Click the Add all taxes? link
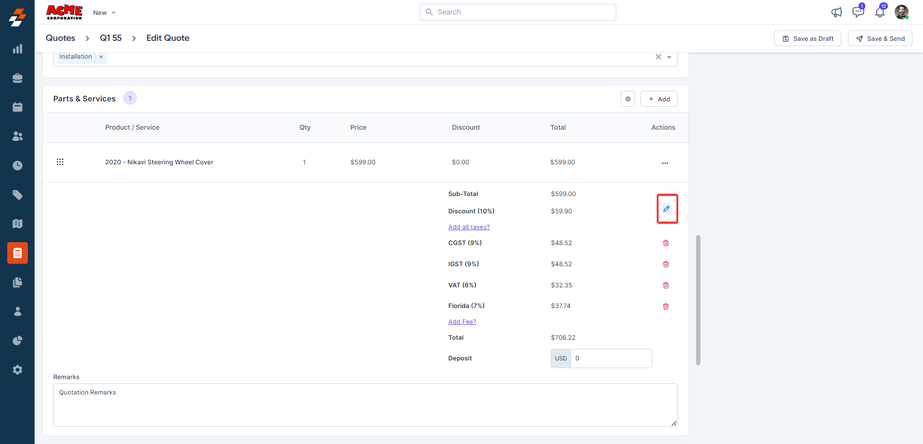The width and height of the screenshot is (923, 444). point(469,227)
